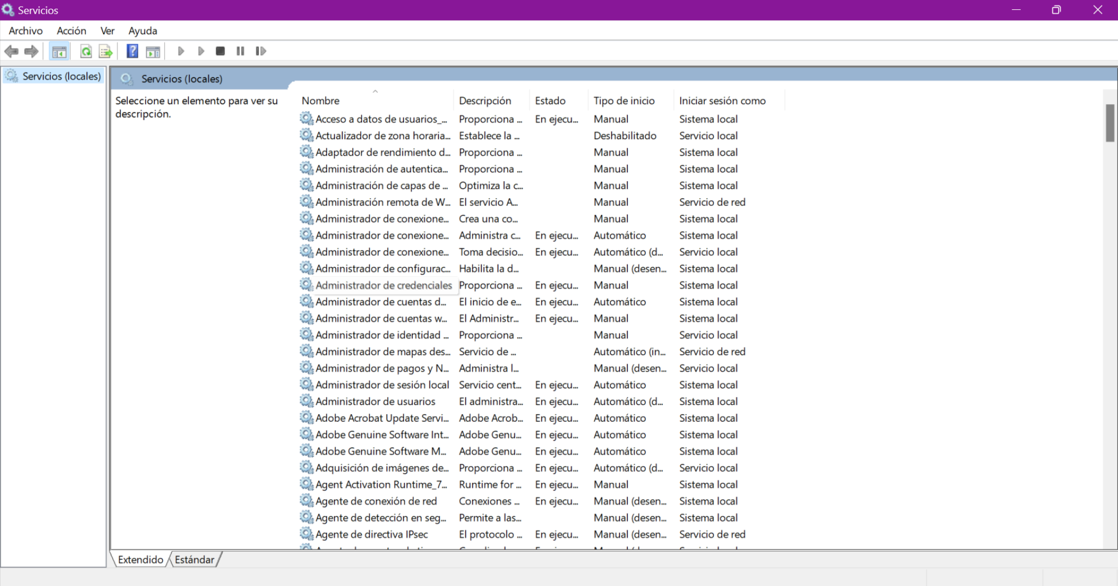Screen dimensions: 1118x586
Task: Select Administrador de pagos y N... service
Action: [382, 368]
